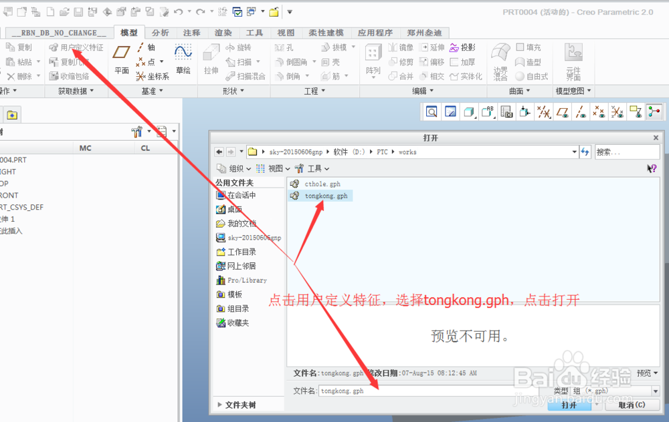669x422 pixels.
Task: Switch to the 视图 tab
Action: tap(286, 33)
